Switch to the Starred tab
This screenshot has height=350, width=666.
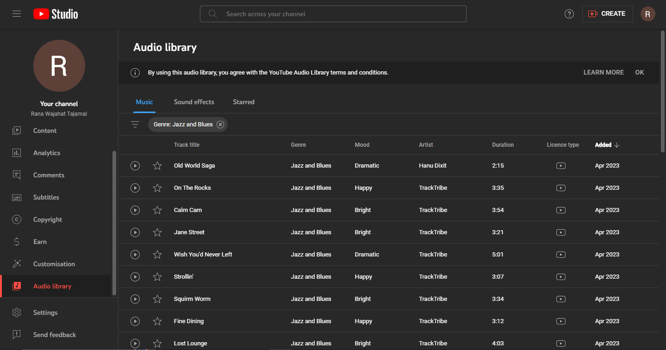[244, 102]
